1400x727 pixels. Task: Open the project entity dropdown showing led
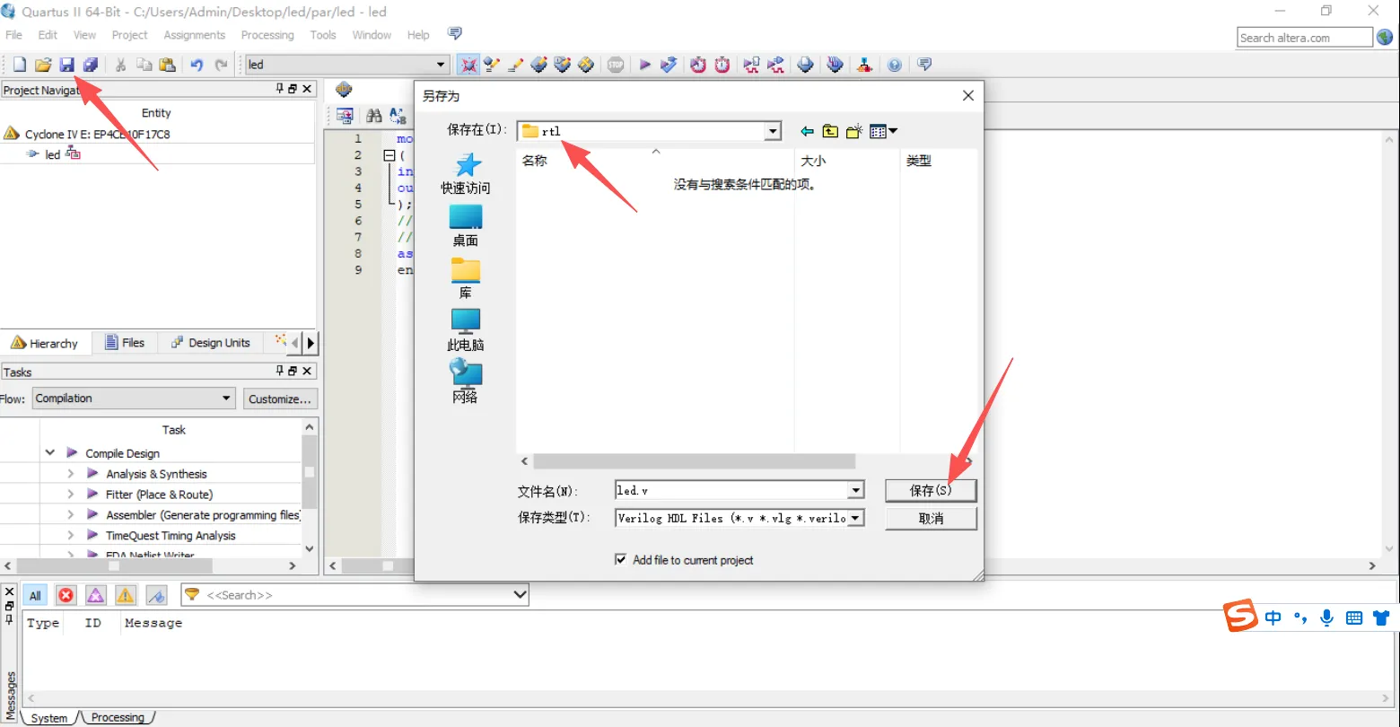point(441,65)
